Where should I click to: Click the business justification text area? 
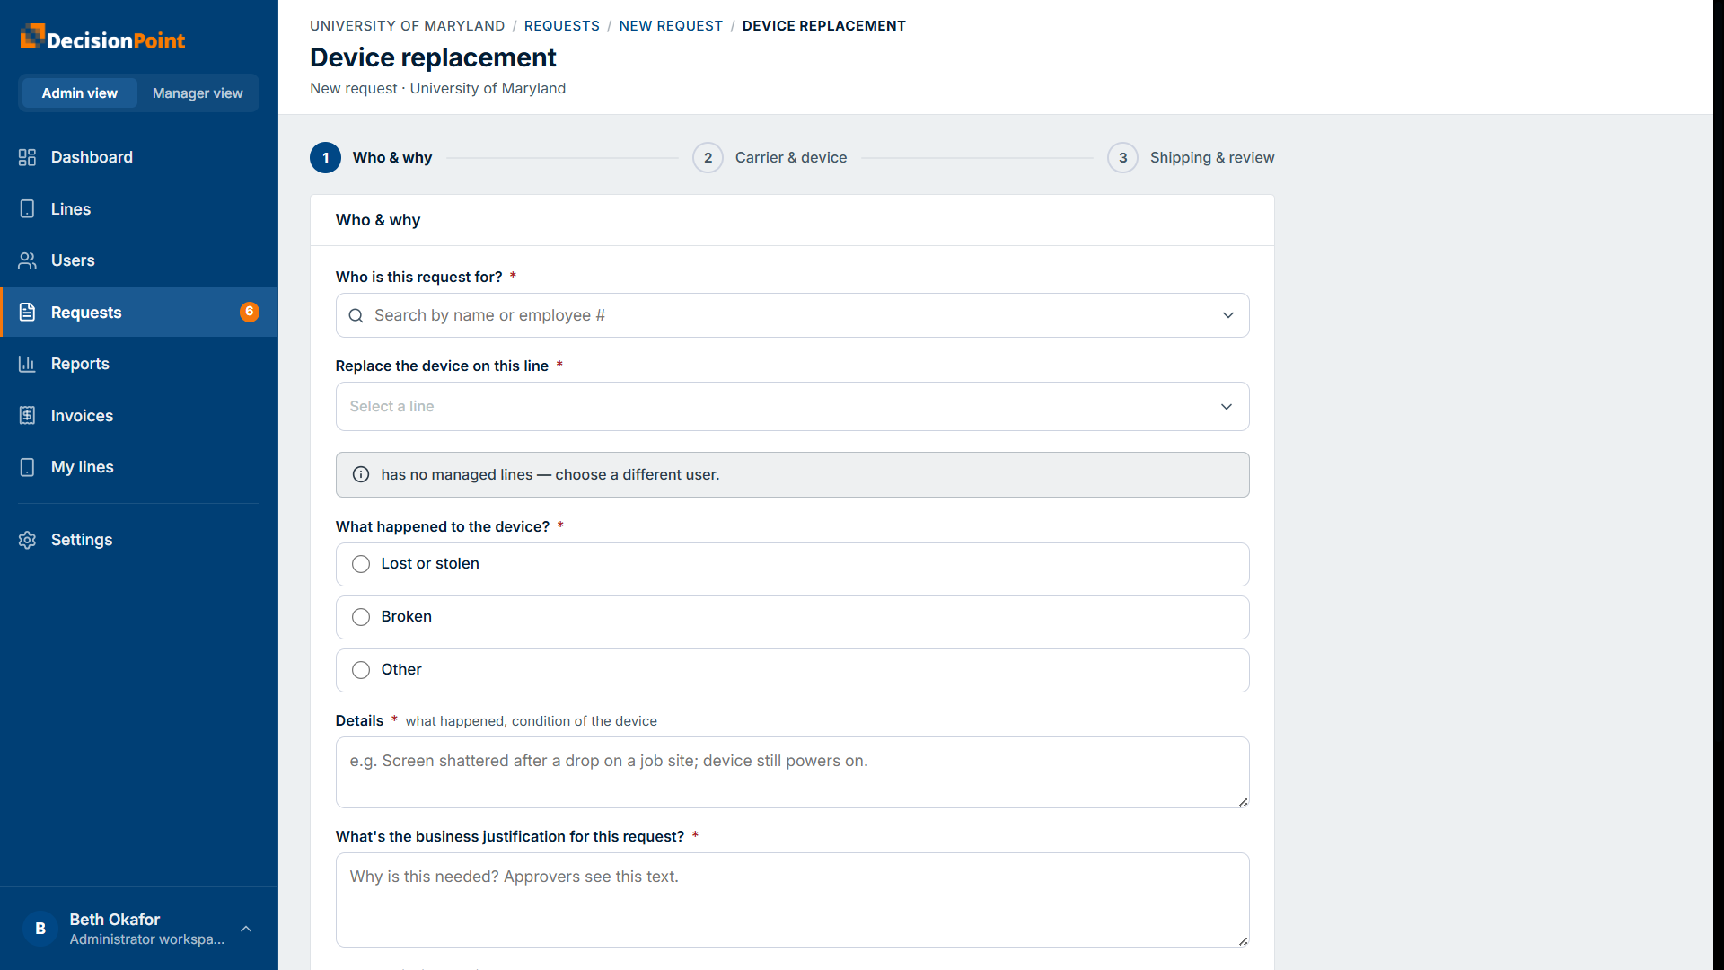point(792,900)
